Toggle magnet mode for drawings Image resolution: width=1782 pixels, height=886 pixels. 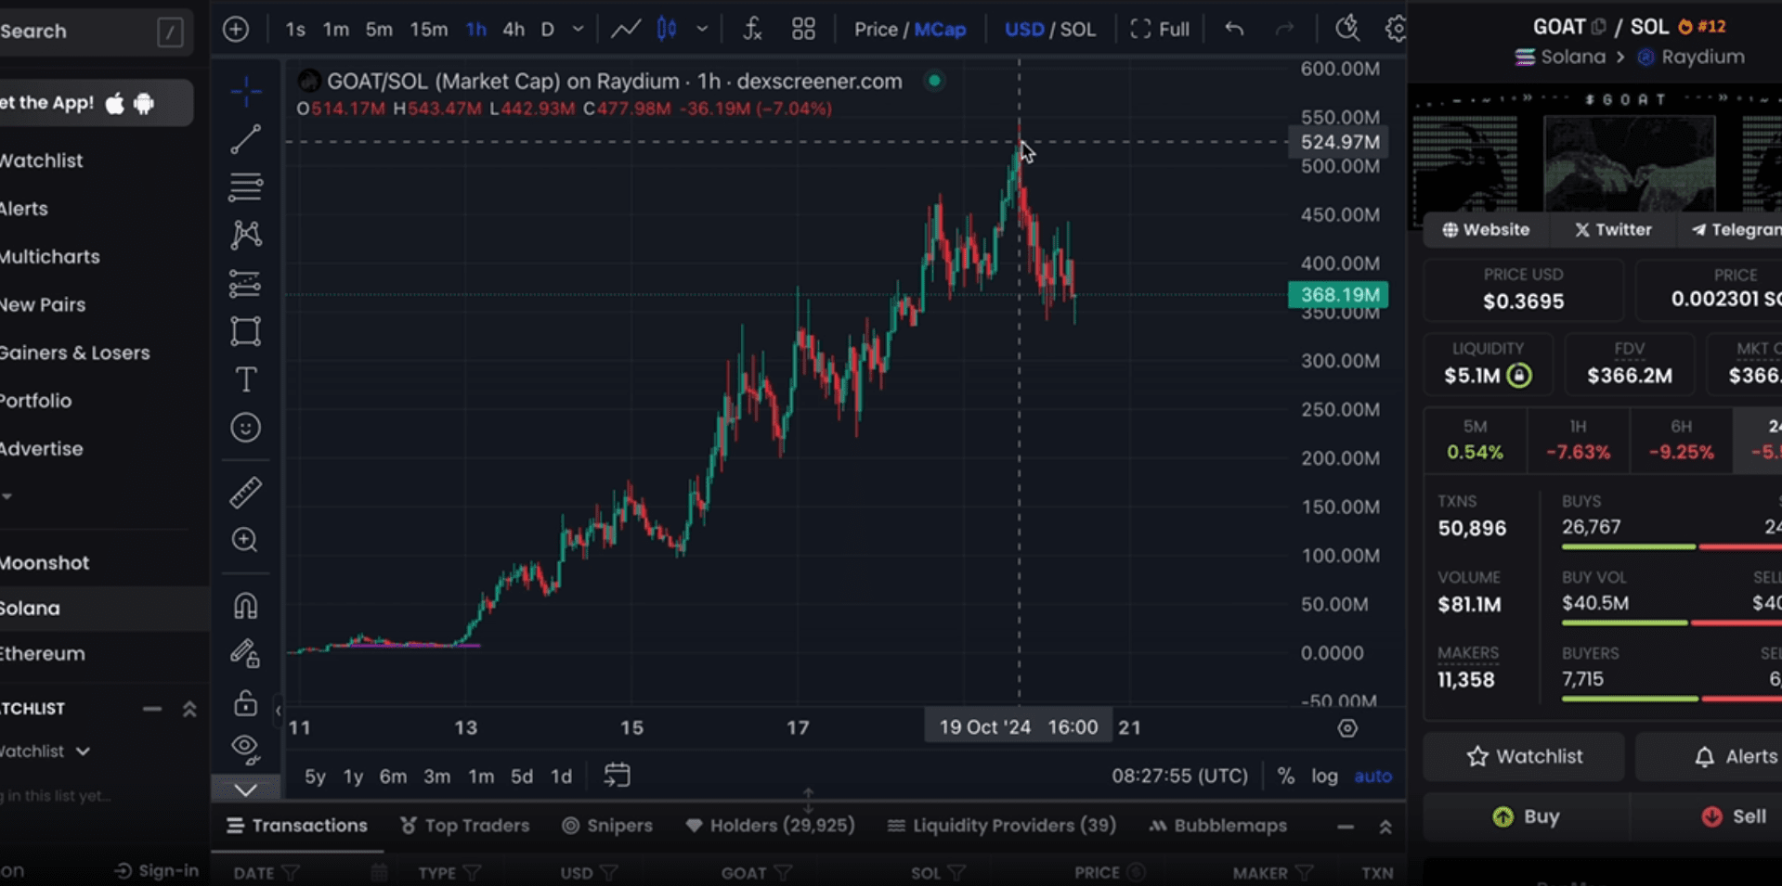tap(246, 606)
